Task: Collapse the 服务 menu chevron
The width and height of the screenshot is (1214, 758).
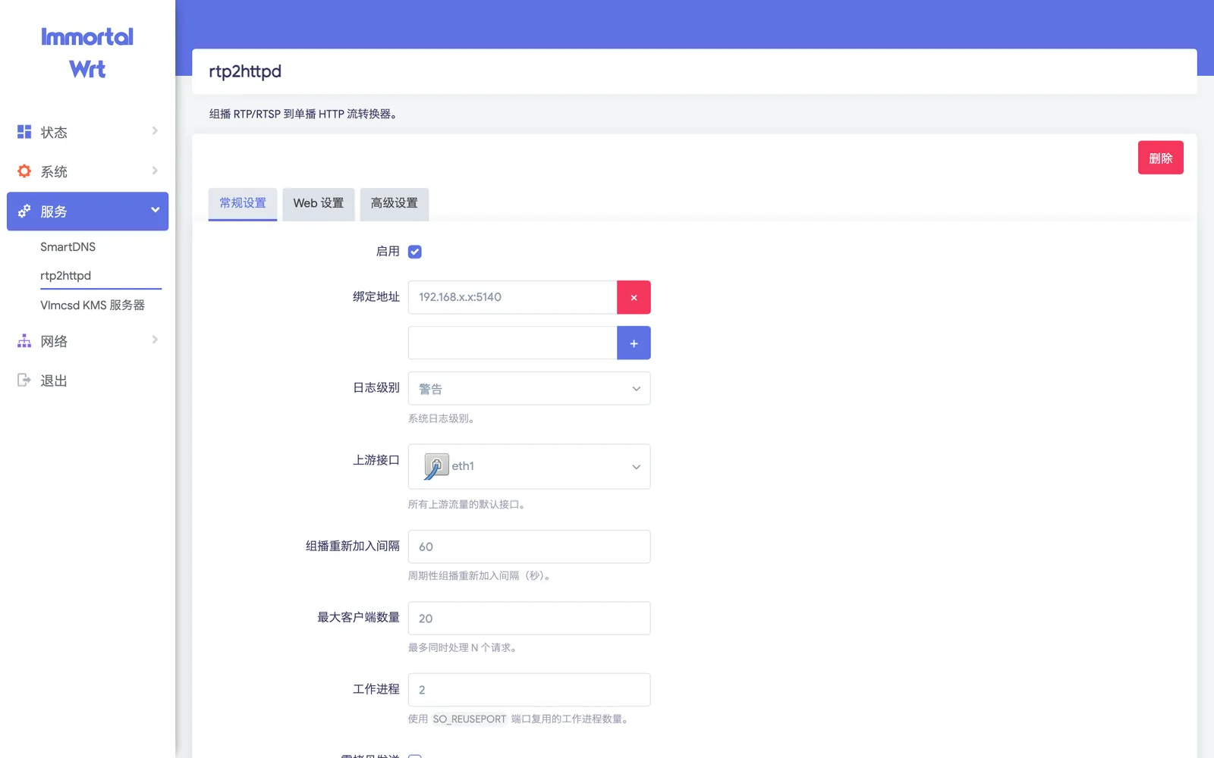Action: 155,210
